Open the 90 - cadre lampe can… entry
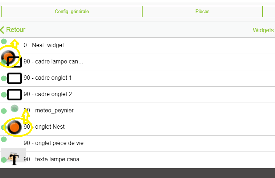275x178 pixels. click(54, 62)
